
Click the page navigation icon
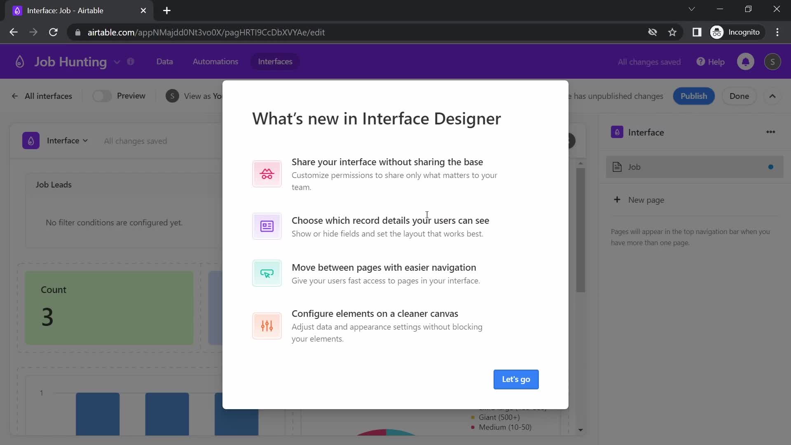click(267, 273)
